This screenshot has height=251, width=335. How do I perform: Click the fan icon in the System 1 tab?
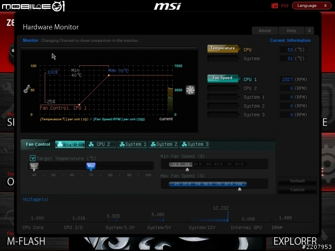coord(122,144)
